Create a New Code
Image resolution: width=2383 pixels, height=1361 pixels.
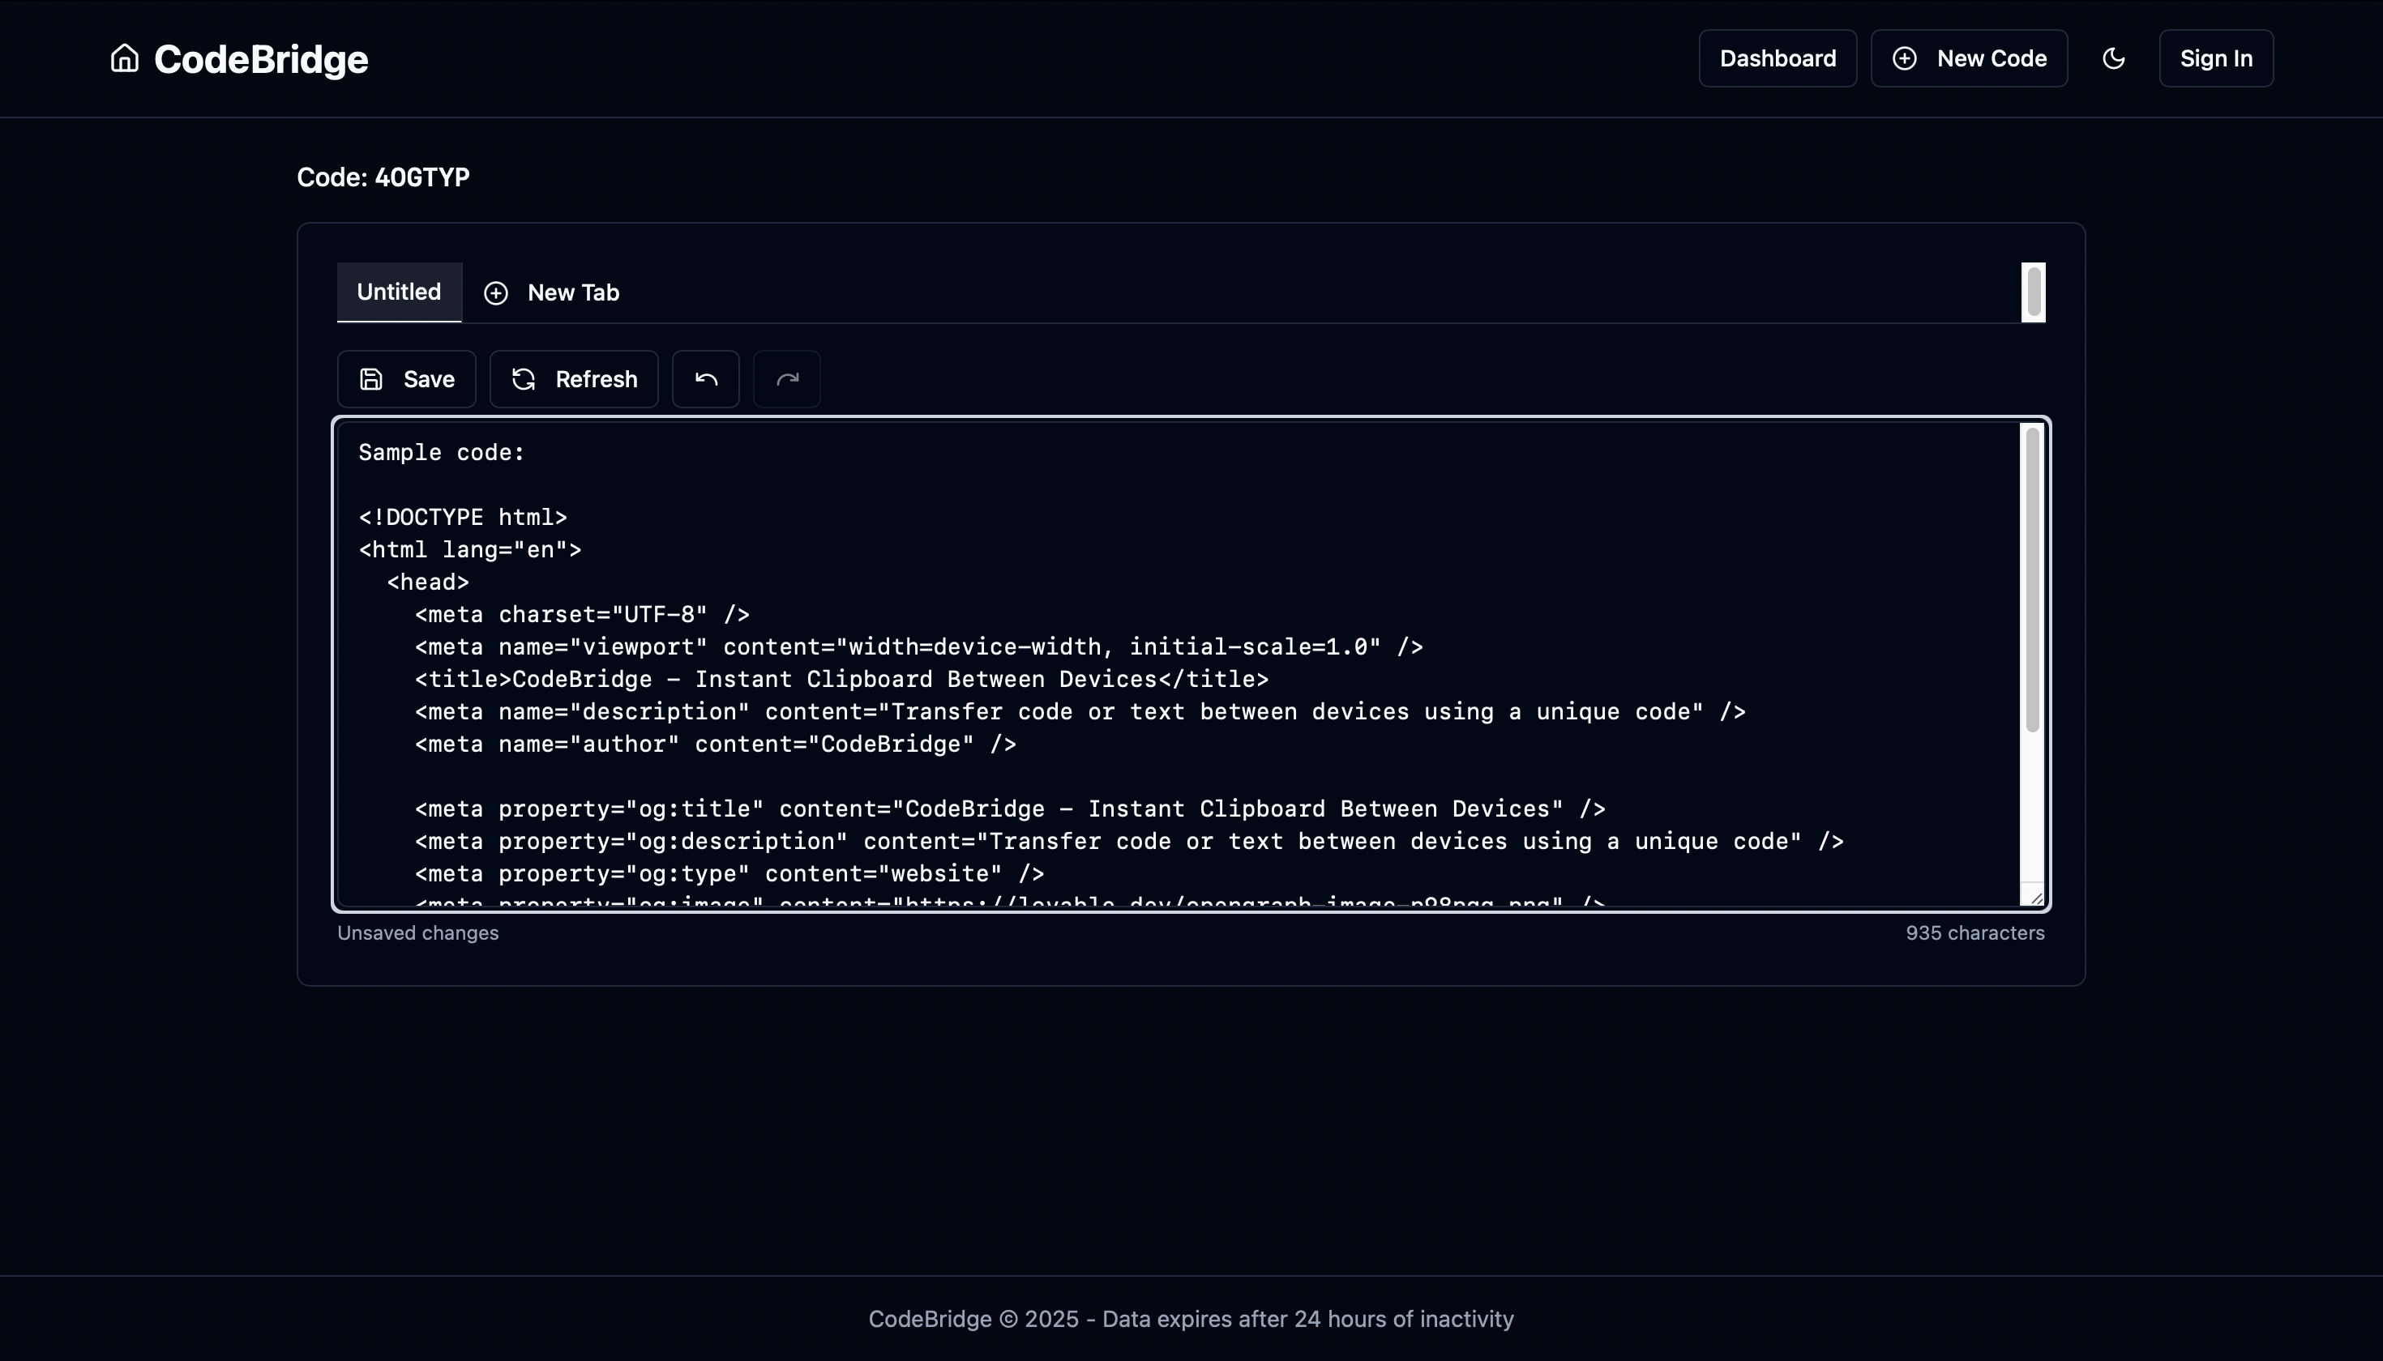click(x=1969, y=58)
